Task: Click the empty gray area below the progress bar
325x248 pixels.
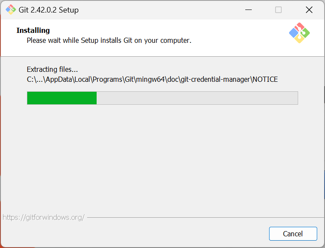Action: (x=162, y=160)
